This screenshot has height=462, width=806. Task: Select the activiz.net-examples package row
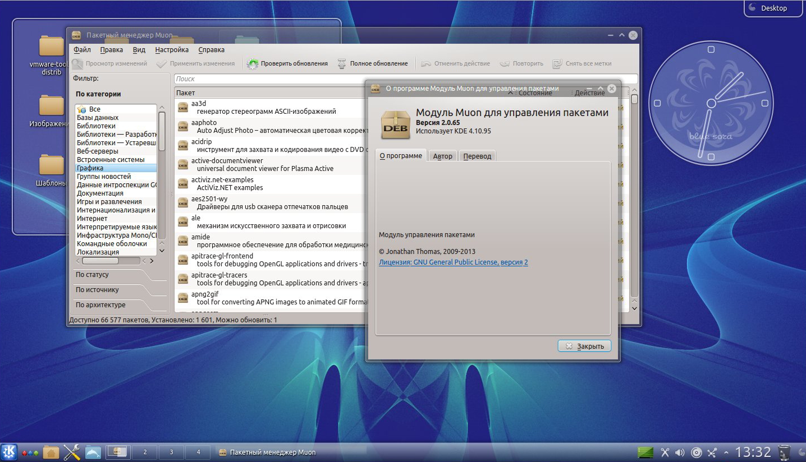271,184
